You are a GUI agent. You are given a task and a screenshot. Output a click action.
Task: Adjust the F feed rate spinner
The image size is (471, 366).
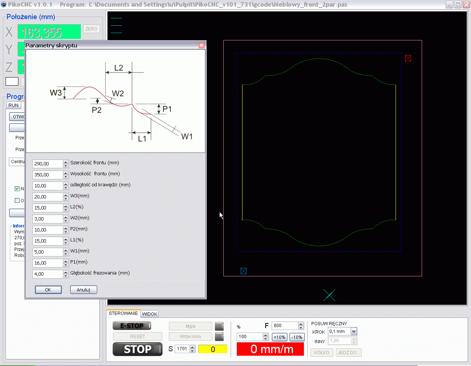301,326
